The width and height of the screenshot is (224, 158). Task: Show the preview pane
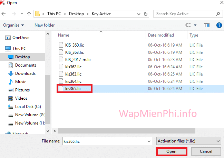(x=207, y=25)
